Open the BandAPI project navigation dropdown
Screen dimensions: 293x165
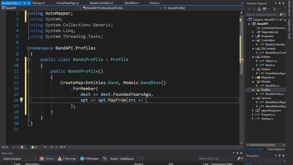[x=41, y=8]
